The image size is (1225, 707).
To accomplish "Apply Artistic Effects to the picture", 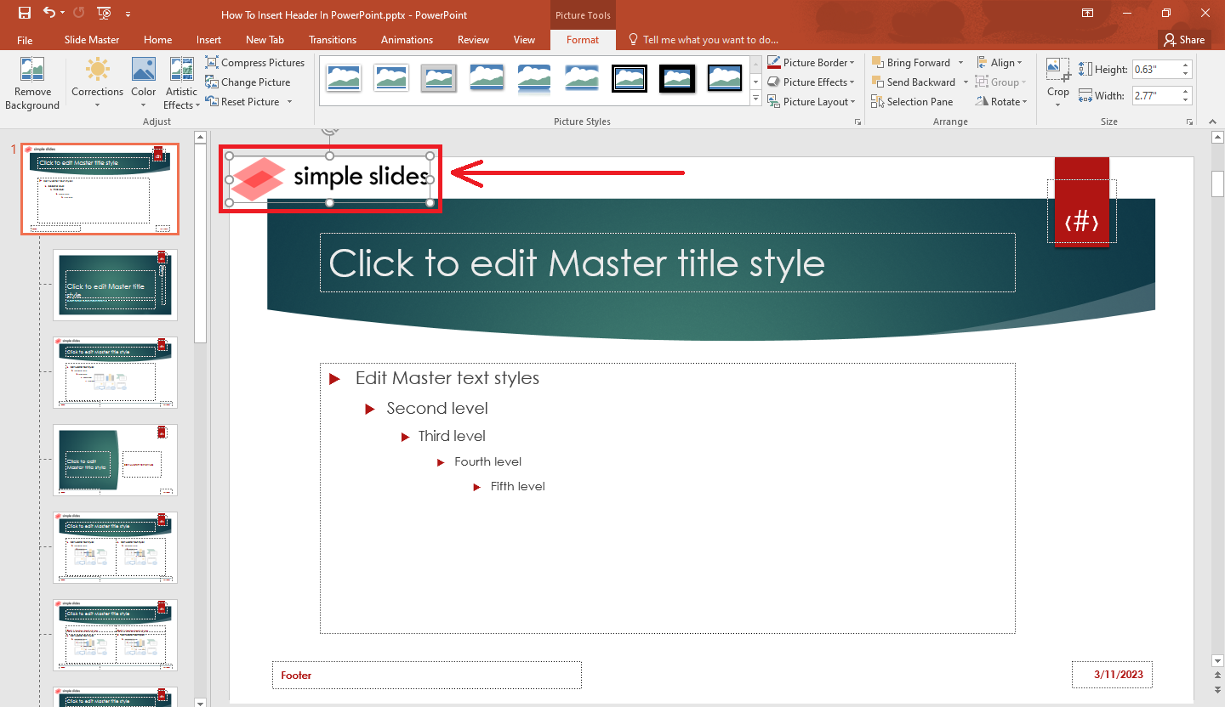I will pyautogui.click(x=180, y=82).
